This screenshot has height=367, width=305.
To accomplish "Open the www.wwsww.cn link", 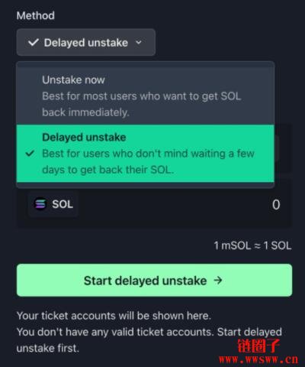I will (x=258, y=359).
